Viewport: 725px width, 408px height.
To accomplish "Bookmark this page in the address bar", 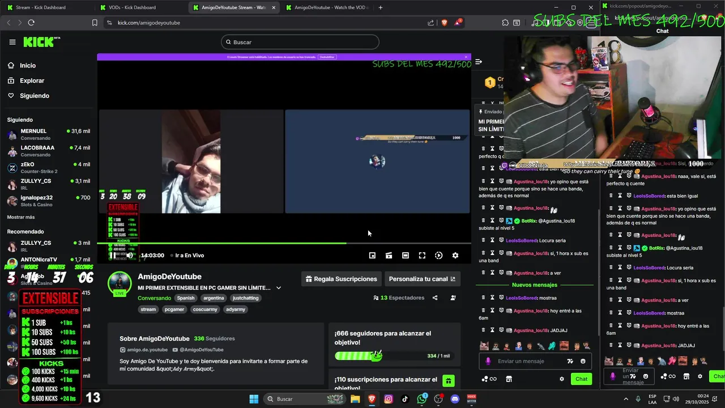I will click(x=95, y=23).
